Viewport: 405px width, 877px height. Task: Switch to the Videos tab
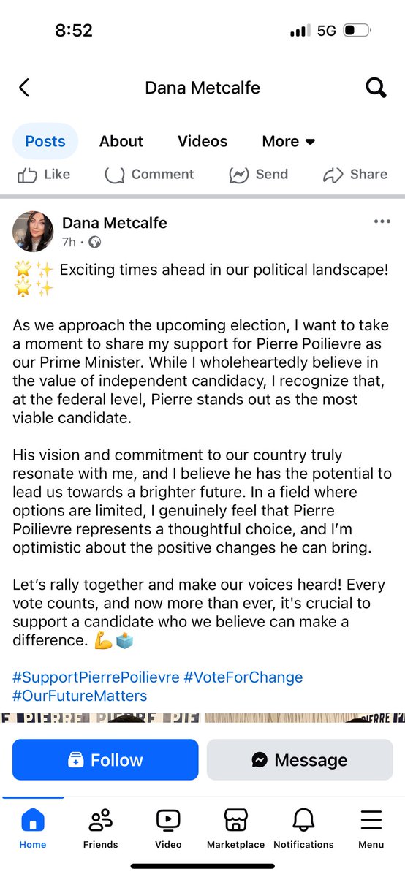tap(202, 141)
